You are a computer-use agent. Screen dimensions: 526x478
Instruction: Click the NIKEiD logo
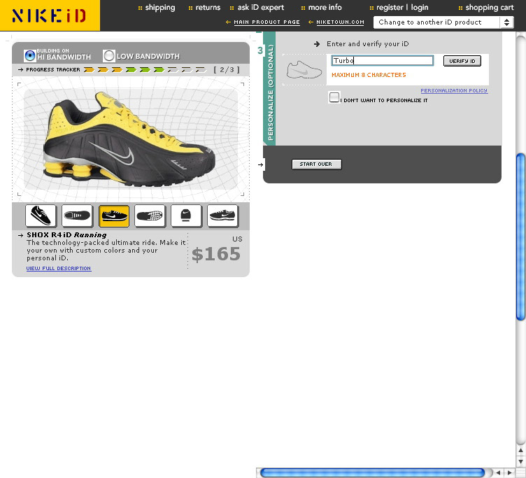click(50, 15)
